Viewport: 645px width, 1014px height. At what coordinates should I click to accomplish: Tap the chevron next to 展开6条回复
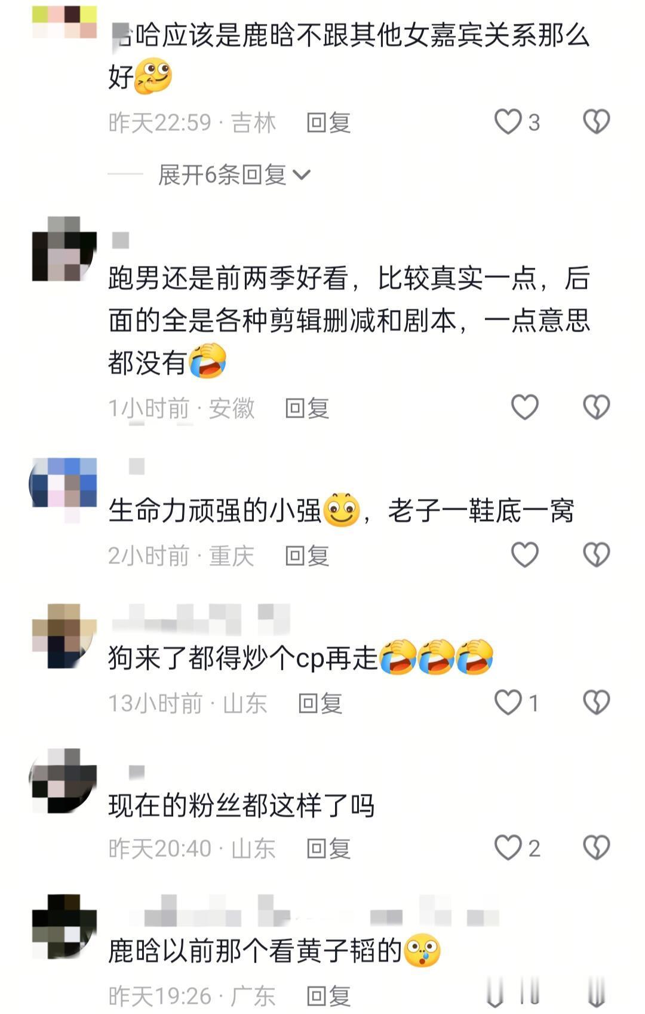point(302,175)
